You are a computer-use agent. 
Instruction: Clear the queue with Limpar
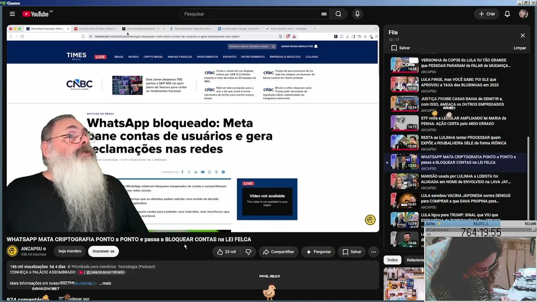[520, 48]
